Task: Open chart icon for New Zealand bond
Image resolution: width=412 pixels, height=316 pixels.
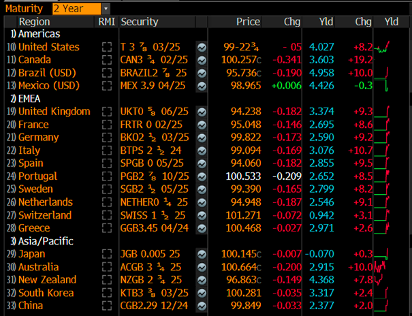Action: click(x=202, y=280)
